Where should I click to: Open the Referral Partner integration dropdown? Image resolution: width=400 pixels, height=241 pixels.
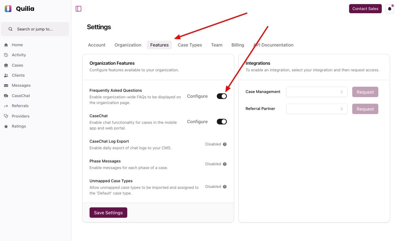[317, 109]
